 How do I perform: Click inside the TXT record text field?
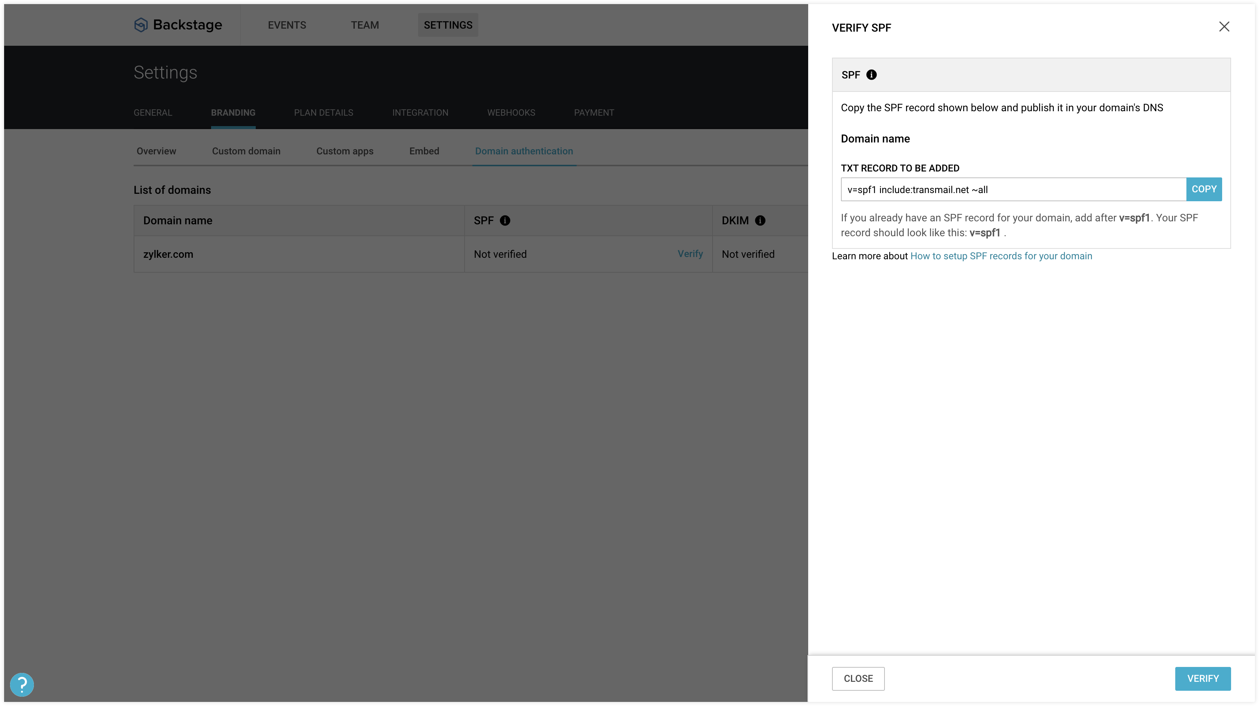[x=1013, y=189]
